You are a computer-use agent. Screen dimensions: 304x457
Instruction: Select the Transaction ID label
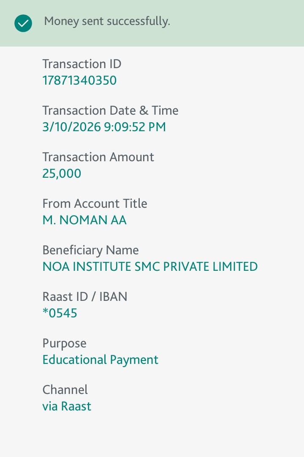tap(82, 64)
